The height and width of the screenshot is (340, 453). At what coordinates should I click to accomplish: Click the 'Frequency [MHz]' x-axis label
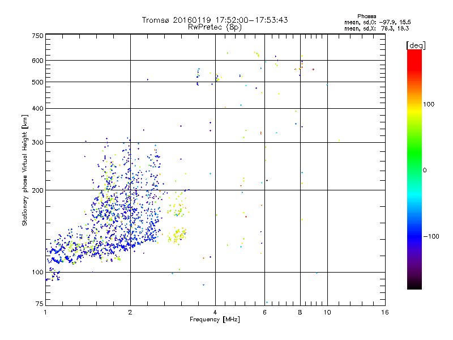point(215,320)
